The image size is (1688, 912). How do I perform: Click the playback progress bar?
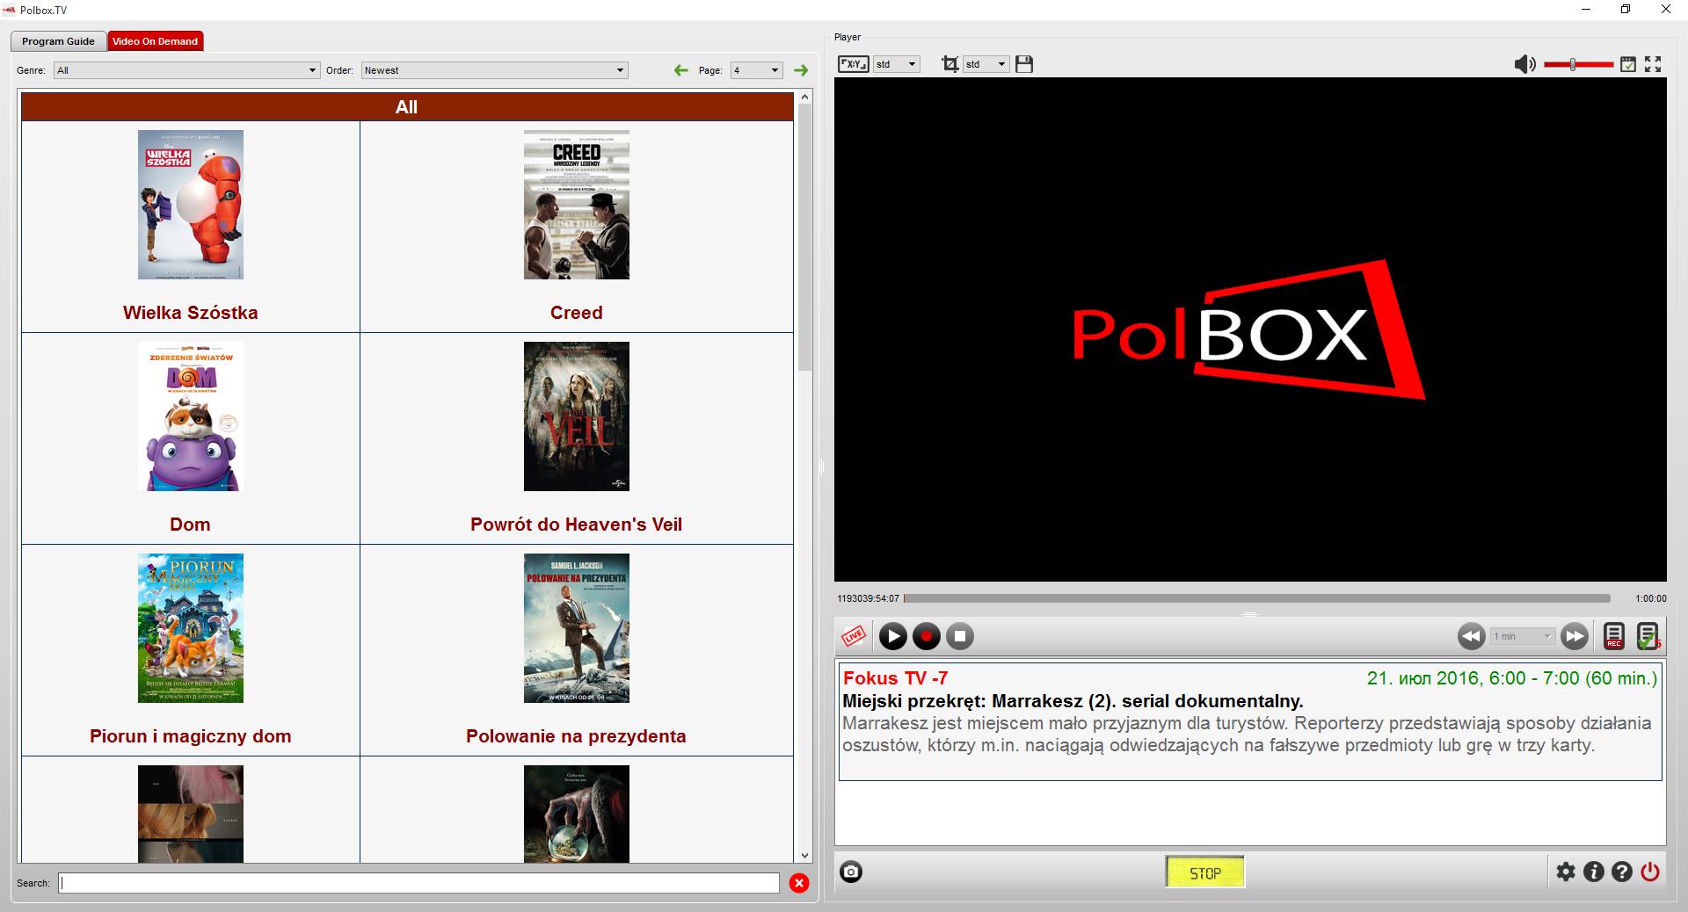tap(1257, 598)
